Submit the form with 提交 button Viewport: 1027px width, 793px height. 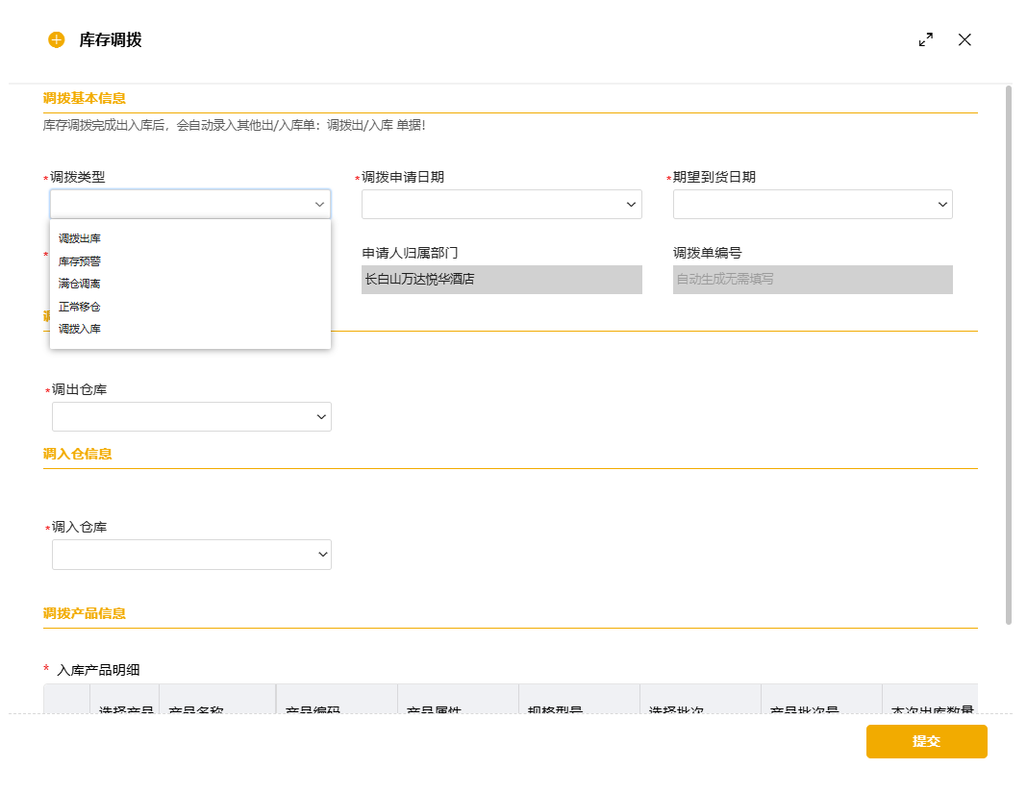pos(926,741)
